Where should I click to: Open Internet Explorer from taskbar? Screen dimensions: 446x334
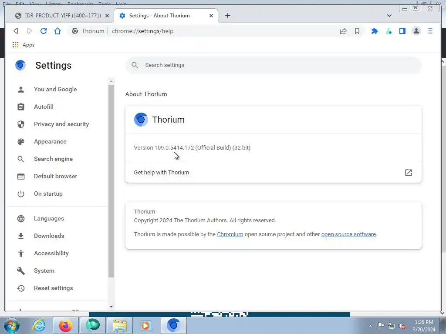point(39,325)
